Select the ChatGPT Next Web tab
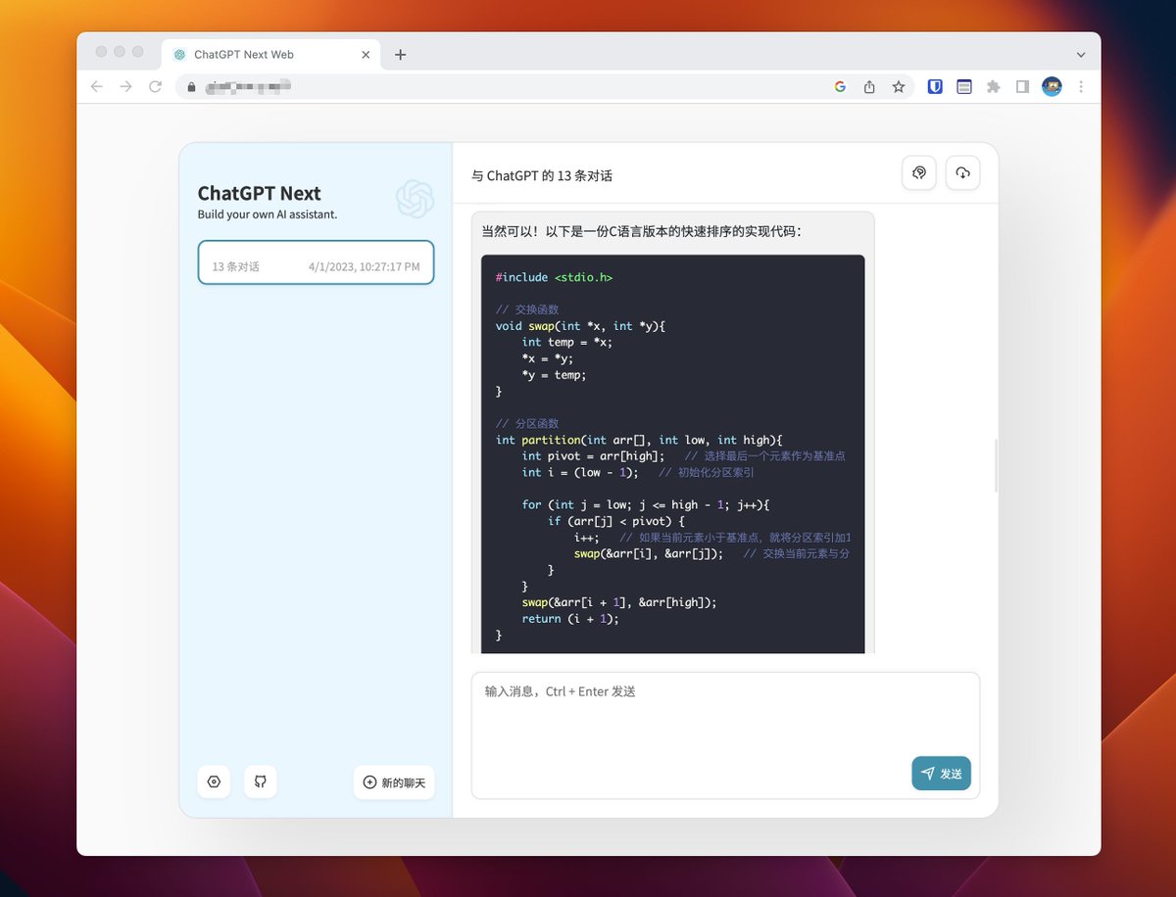Image resolution: width=1176 pixels, height=897 pixels. (x=269, y=54)
